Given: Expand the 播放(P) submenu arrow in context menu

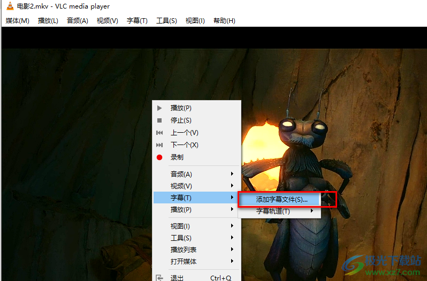Looking at the screenshot, I should (x=232, y=209).
